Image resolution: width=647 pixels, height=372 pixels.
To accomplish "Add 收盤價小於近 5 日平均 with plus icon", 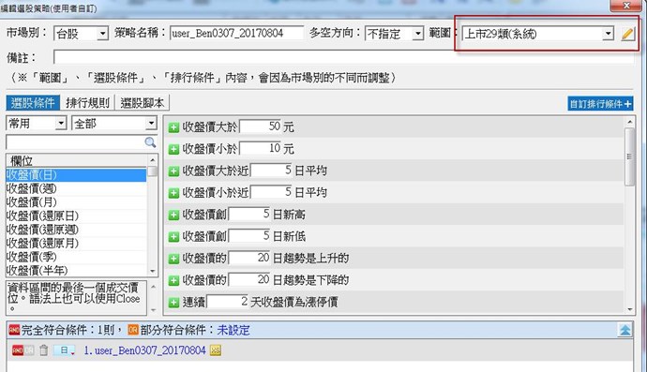I will [x=173, y=193].
